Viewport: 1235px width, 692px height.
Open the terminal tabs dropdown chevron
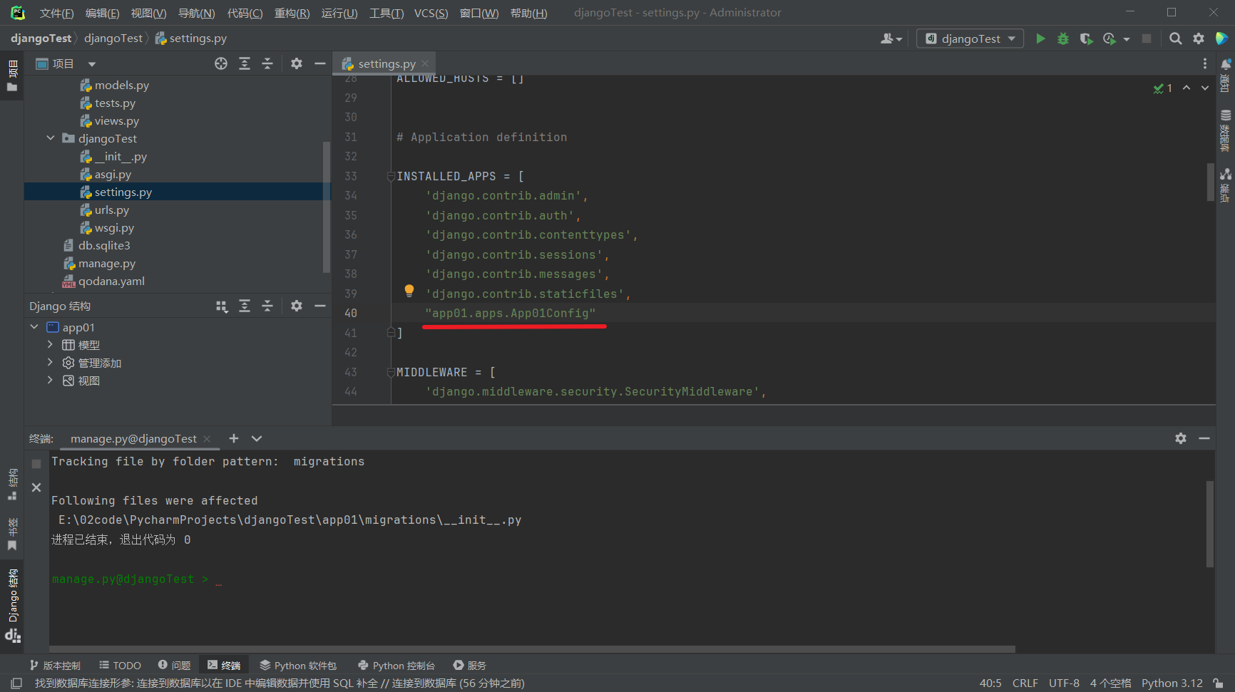click(x=257, y=438)
